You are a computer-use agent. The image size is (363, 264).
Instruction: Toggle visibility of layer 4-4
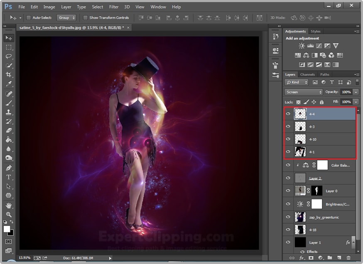(288, 113)
